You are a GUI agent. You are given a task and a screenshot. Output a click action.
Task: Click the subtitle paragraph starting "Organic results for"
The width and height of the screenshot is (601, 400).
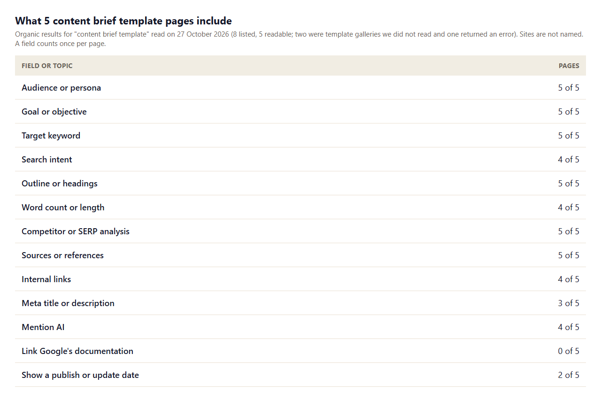pos(299,39)
